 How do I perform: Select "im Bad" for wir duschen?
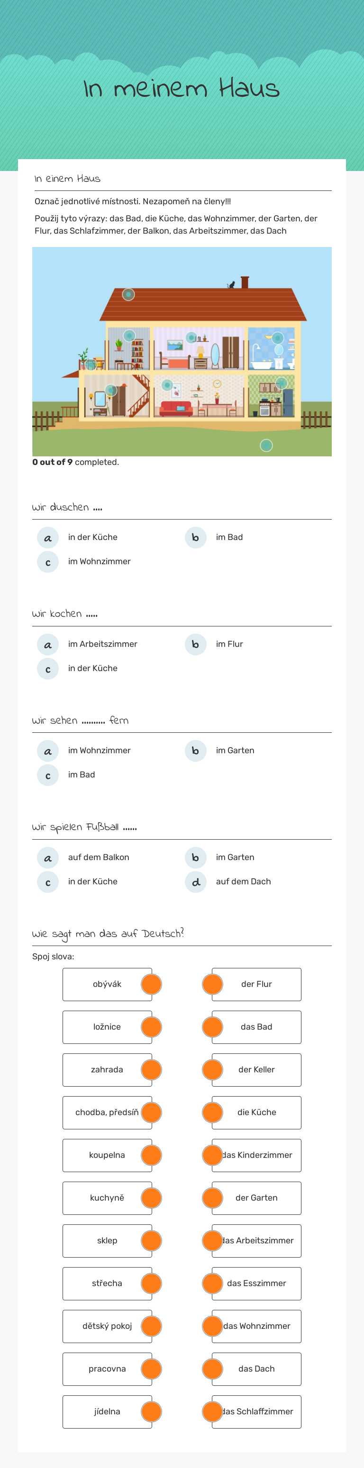(x=195, y=537)
